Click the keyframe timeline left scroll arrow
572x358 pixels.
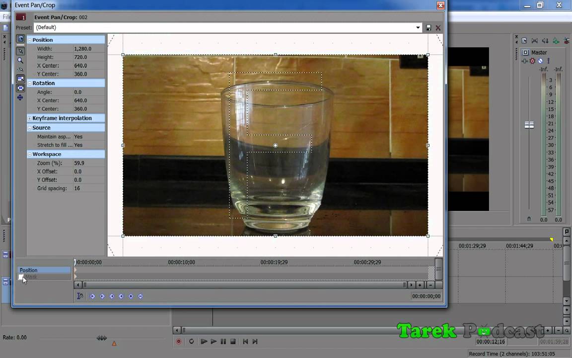77,285
